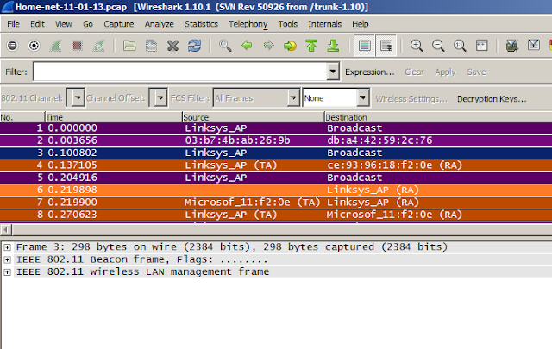Go back in packet history
Viewport: 552px width, 349px height.
coord(247,46)
